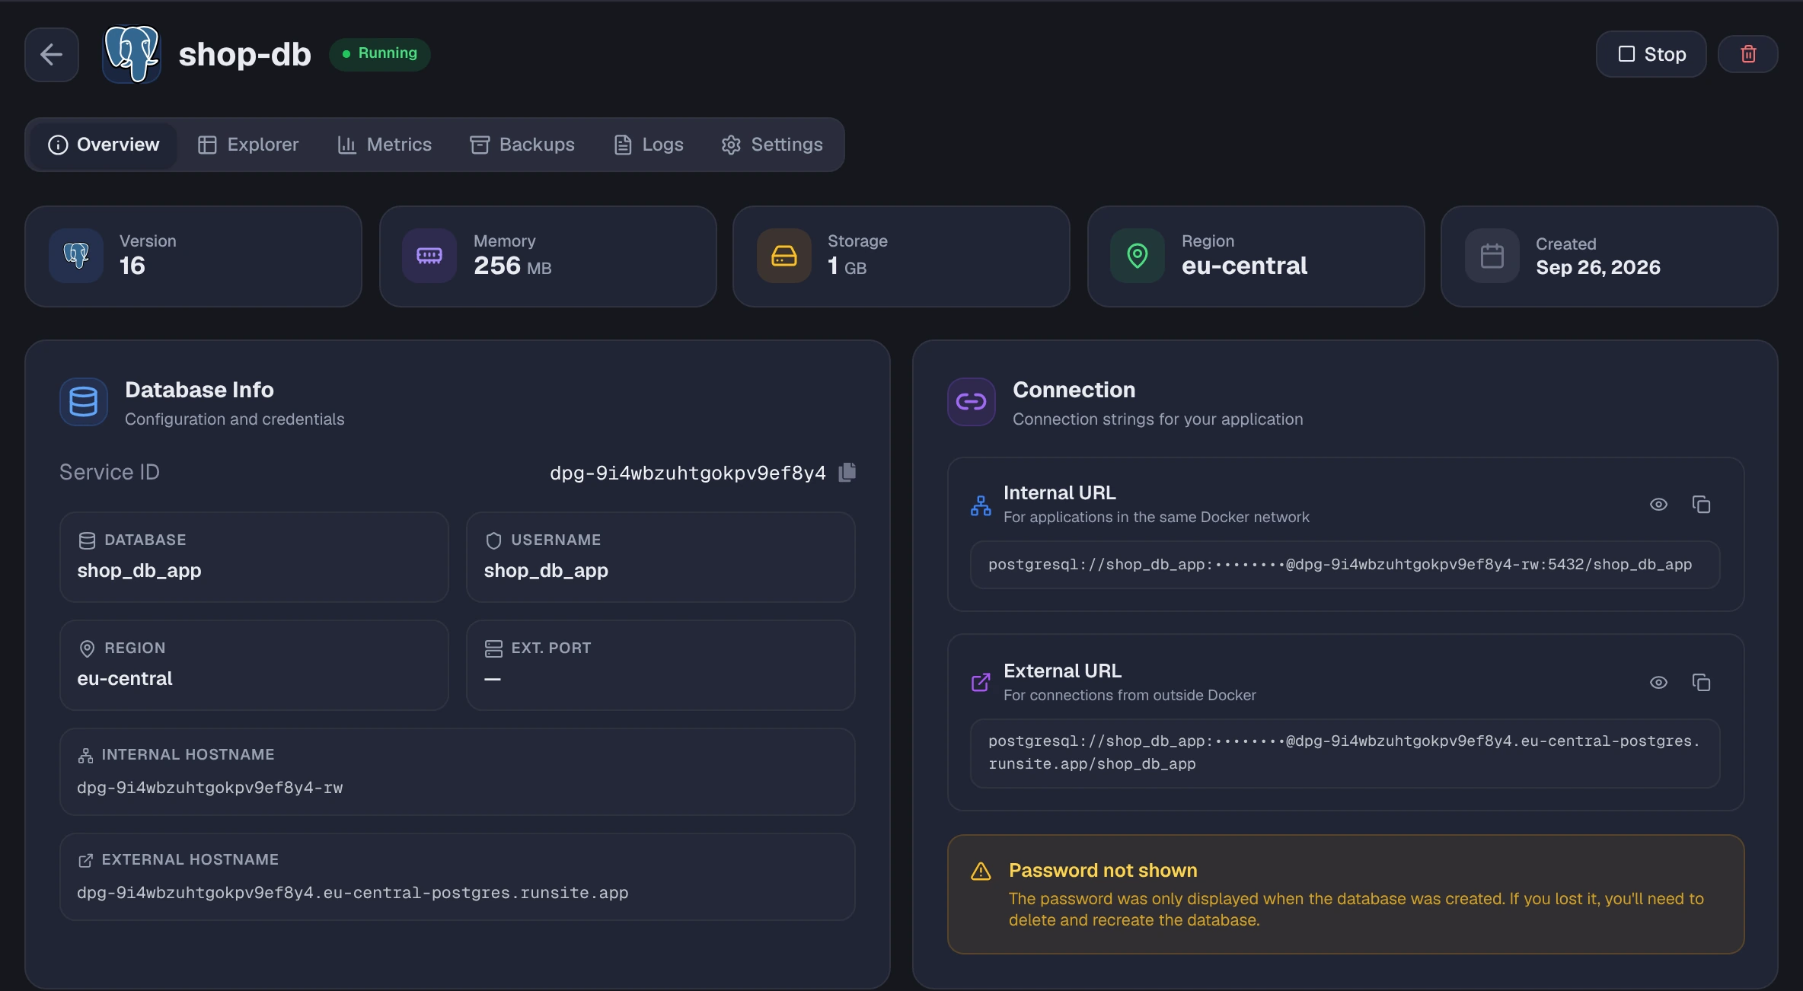Go to the Backups tab
1803x991 pixels.
click(x=522, y=145)
